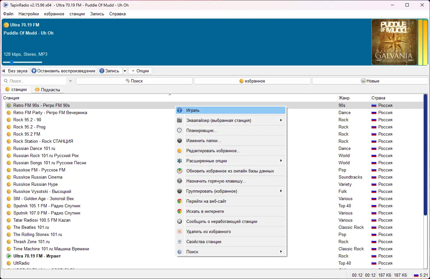Click the star icon beside Rock 95.2 FM
This screenshot has width=430, height=279.
(x=9, y=134)
